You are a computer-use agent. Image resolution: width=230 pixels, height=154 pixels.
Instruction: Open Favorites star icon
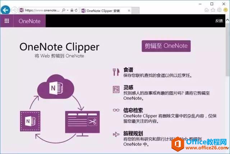(213, 10)
